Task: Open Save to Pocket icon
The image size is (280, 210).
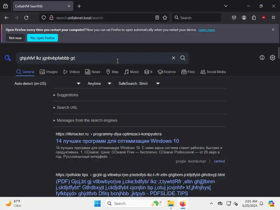Action: click(x=234, y=17)
